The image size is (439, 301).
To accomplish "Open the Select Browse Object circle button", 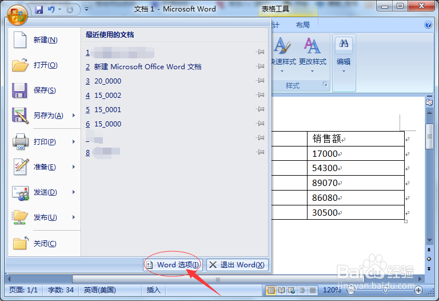I will [x=429, y=259].
